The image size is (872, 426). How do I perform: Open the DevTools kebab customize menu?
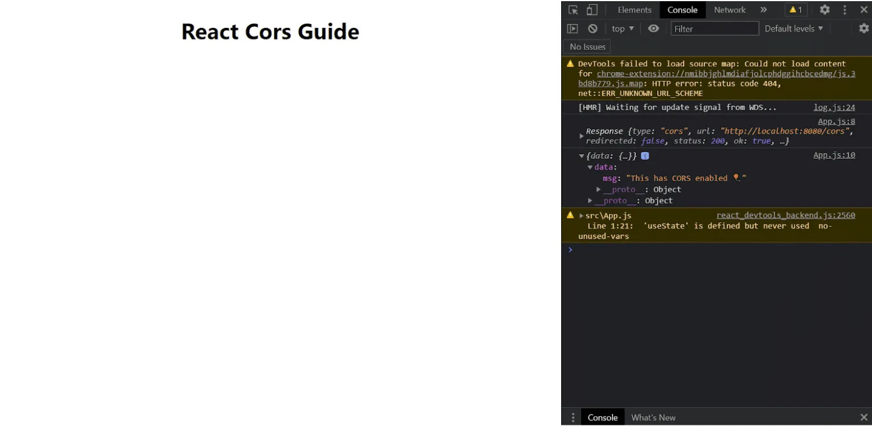845,10
